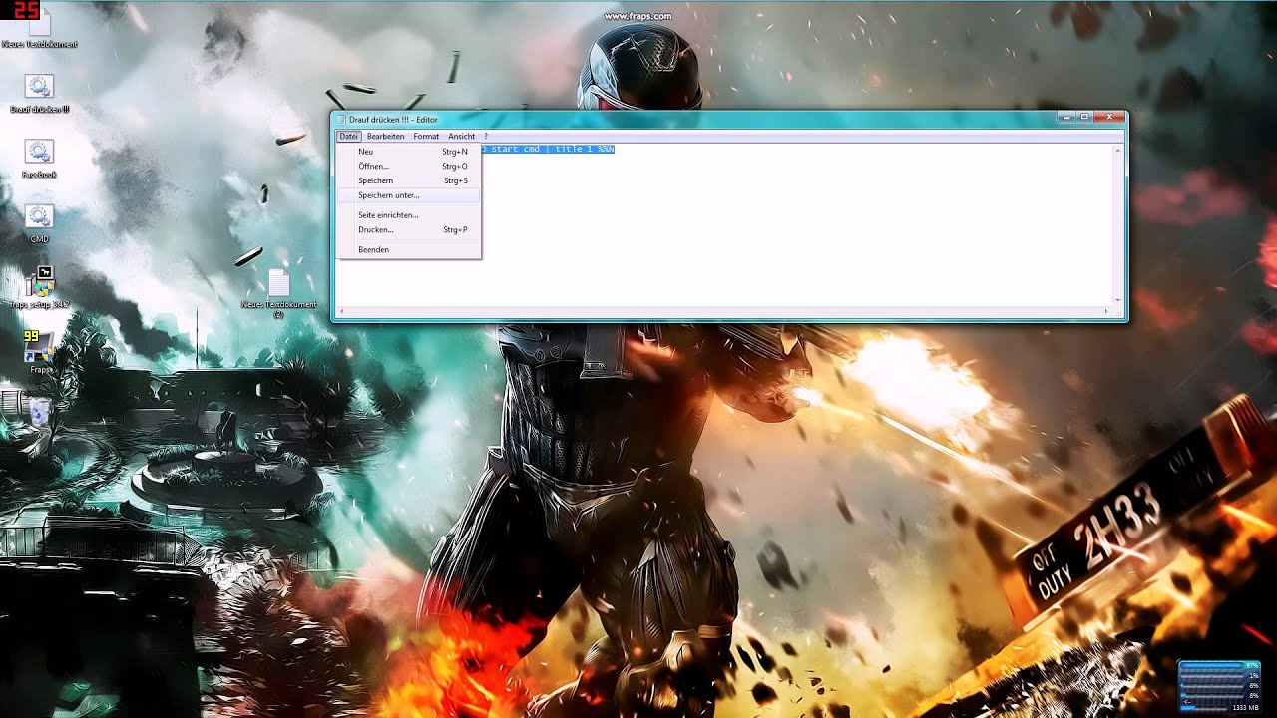Open the Bearbeiten menu
The height and width of the screenshot is (718, 1277).
385,136
